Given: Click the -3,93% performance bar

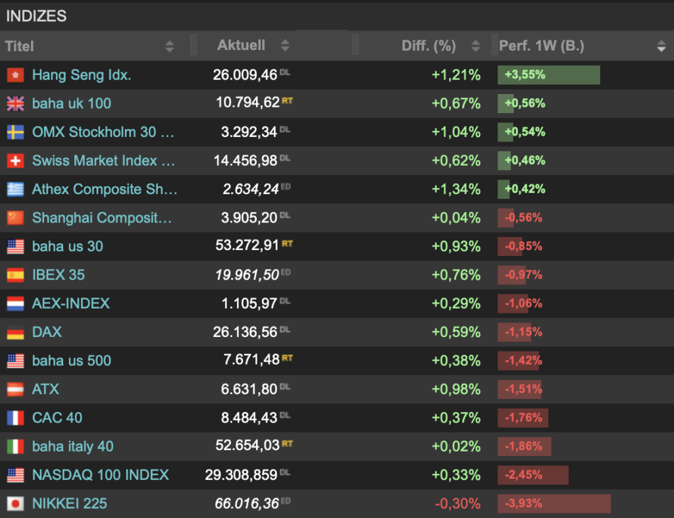Looking at the screenshot, I should (554, 504).
